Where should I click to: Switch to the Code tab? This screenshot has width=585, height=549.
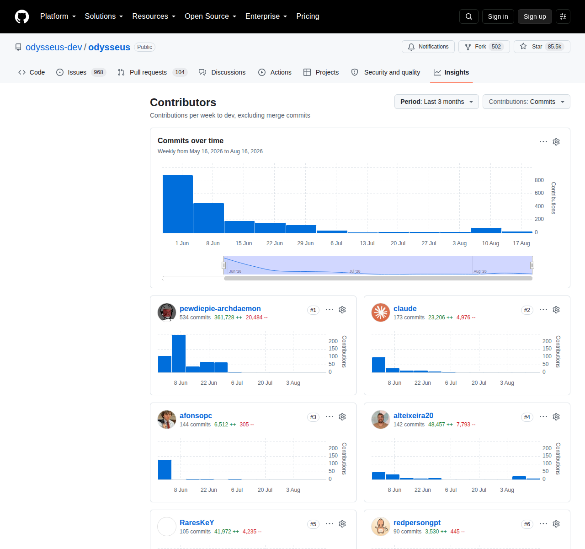click(32, 72)
